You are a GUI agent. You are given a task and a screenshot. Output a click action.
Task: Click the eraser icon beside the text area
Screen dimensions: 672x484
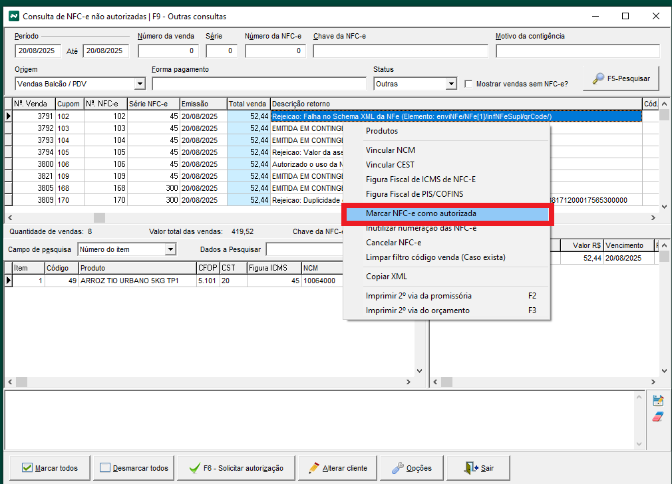(658, 416)
